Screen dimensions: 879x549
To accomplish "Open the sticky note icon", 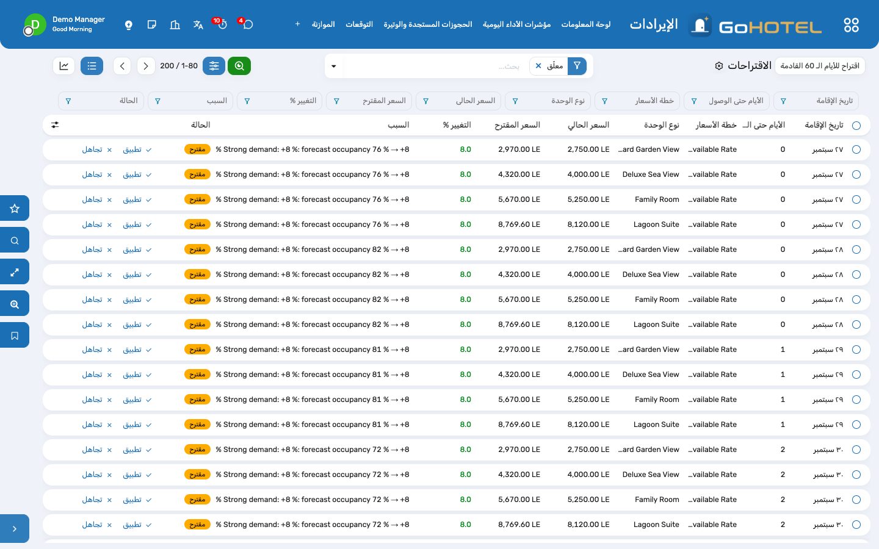I will pyautogui.click(x=152, y=25).
